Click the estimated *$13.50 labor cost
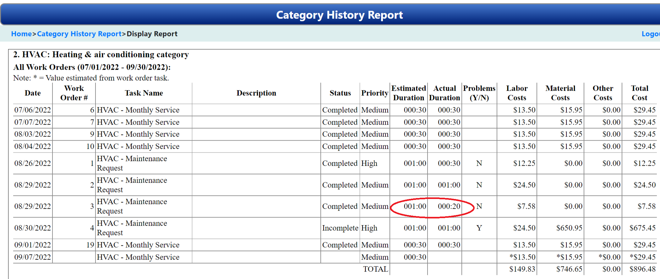Image resolution: width=660 pixels, height=279 pixels. tap(522, 257)
